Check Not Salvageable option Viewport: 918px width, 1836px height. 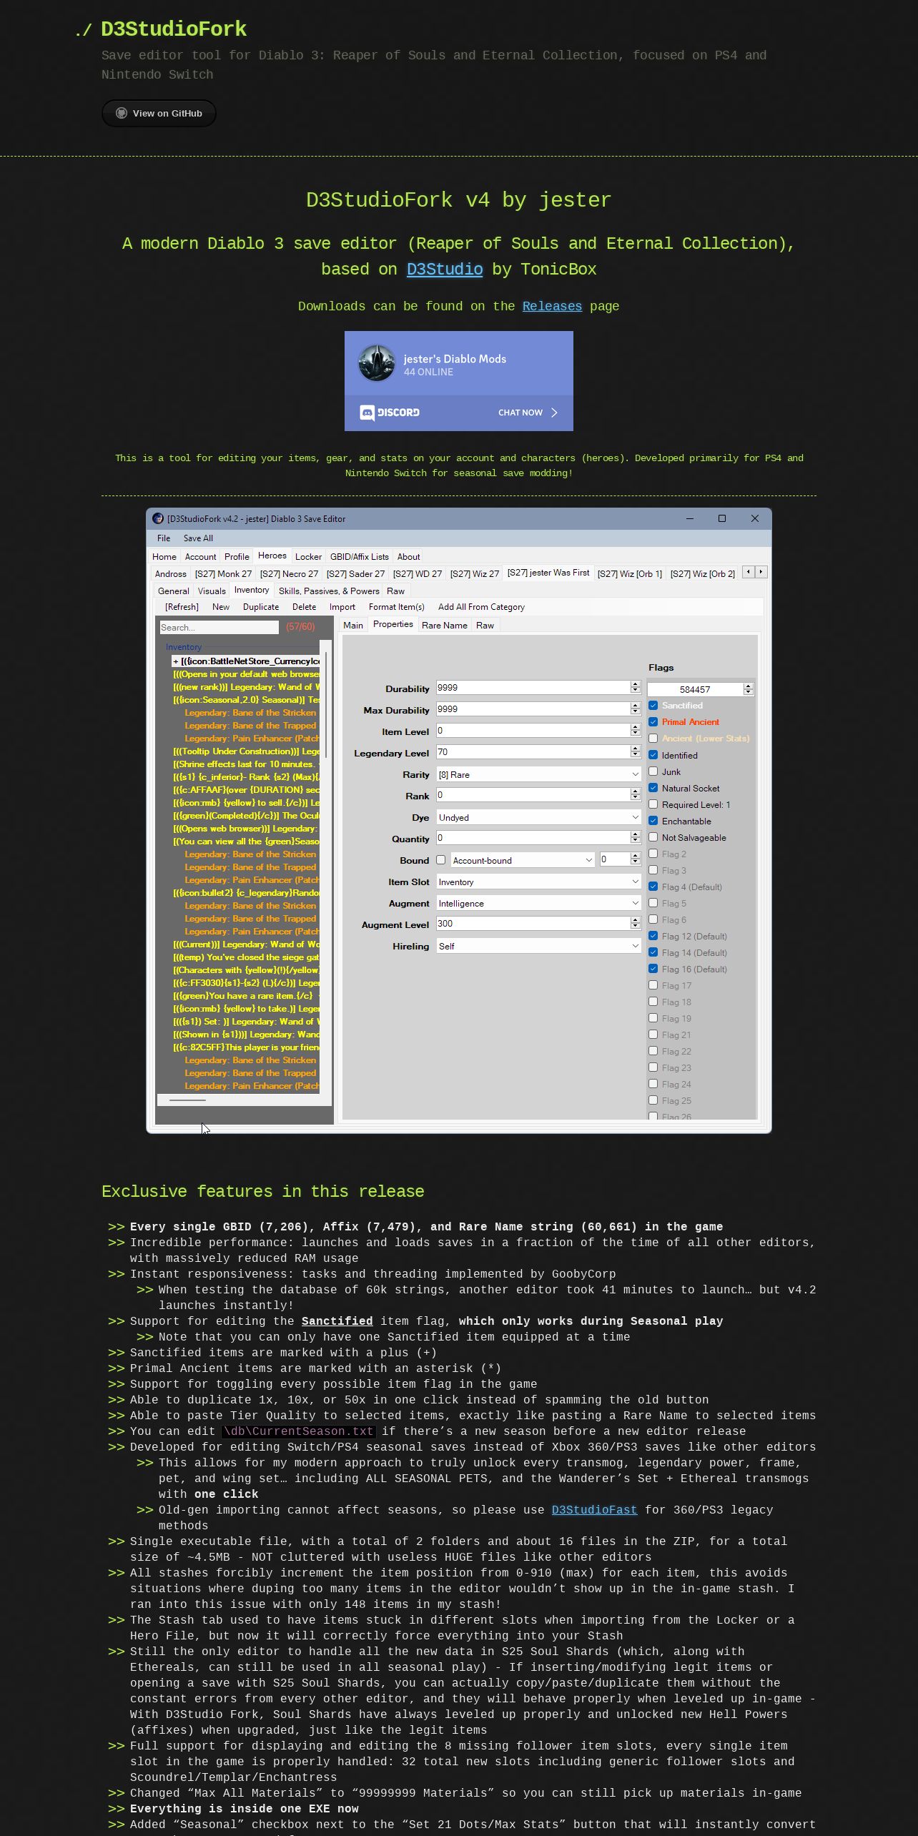[653, 837]
